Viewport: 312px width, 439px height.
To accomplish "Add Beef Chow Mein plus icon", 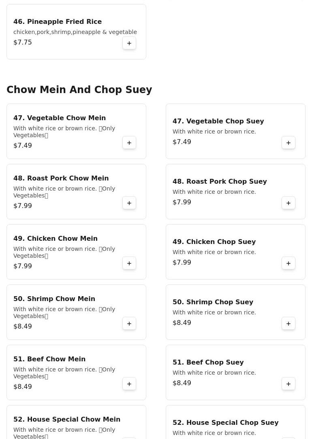I will coord(129,384).
